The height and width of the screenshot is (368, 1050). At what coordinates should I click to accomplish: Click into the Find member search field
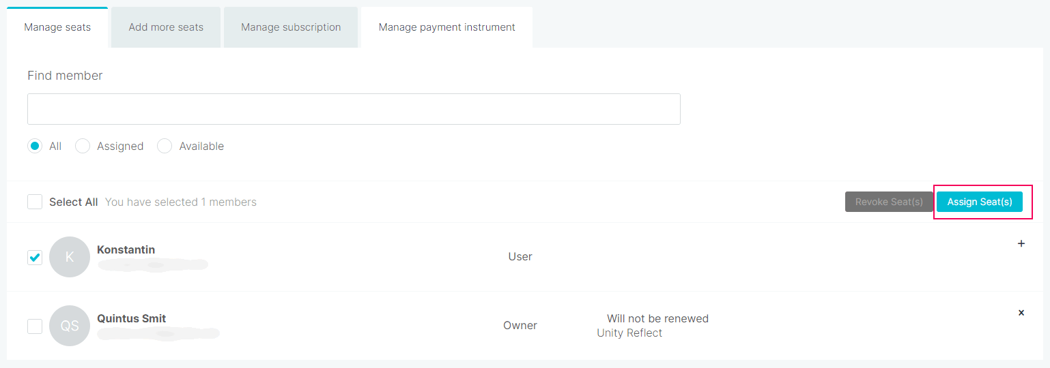(354, 109)
